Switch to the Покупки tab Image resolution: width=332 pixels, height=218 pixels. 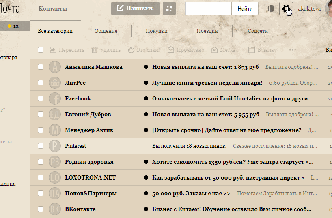(157, 31)
